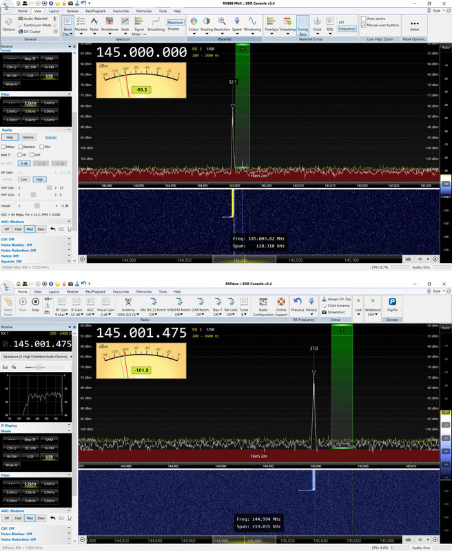Adjust Visual gain slider in RX888 panel
Image resolution: width=452 pixels, height=551 pixels.
click(x=37, y=206)
